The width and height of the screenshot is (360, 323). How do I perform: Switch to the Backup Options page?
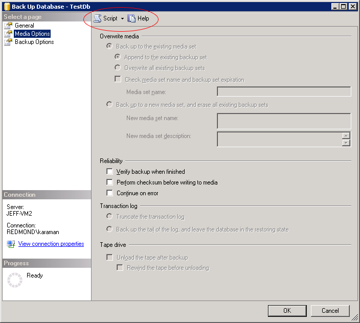34,42
